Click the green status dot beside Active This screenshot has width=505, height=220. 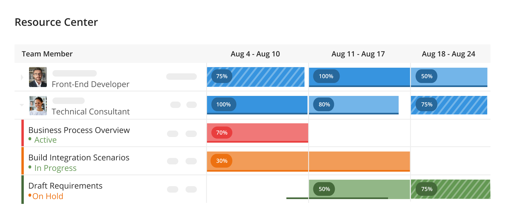tap(30, 140)
